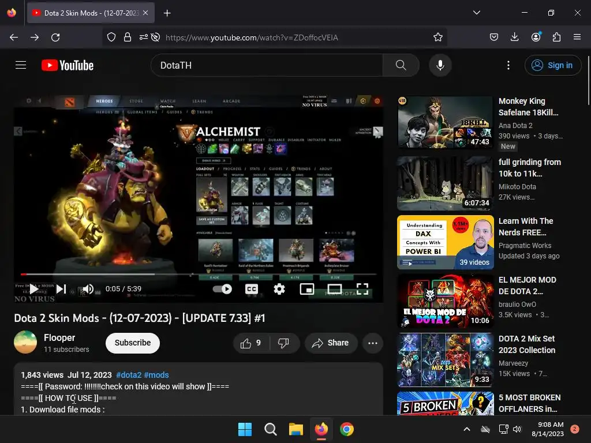Click Pragmatic Works channel name
Screen dimensions: 591x443
pos(525,246)
